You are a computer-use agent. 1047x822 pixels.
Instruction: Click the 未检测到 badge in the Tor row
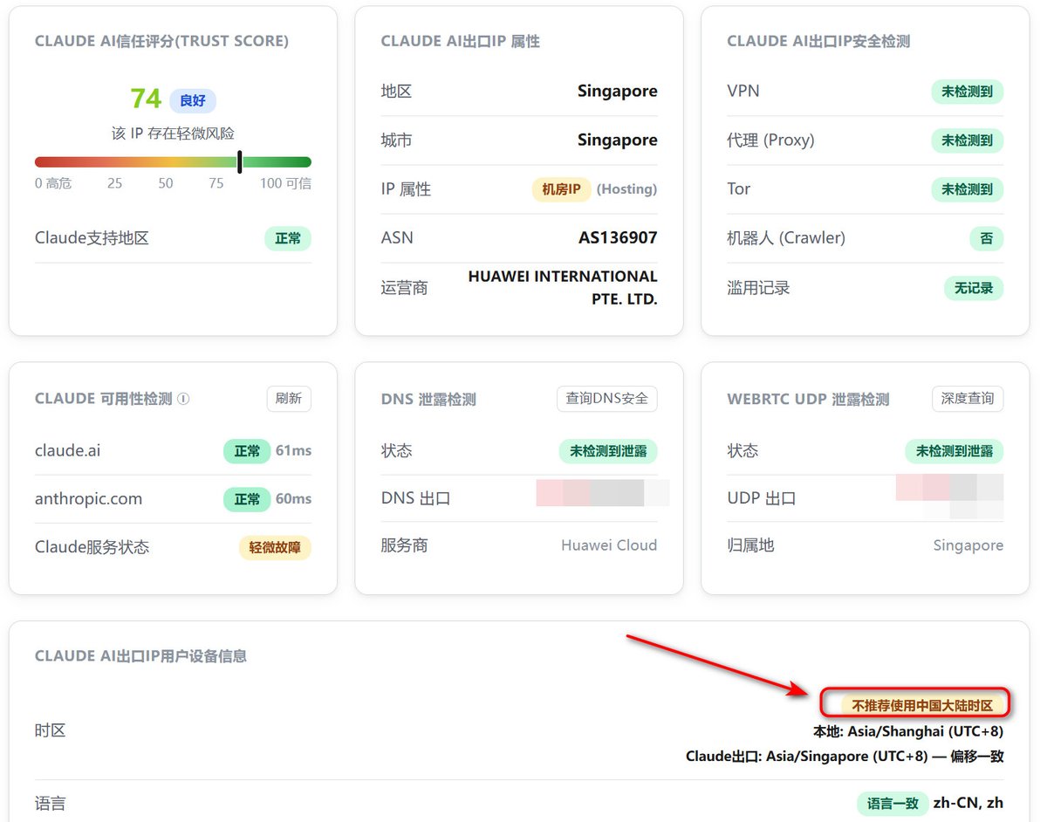point(967,189)
